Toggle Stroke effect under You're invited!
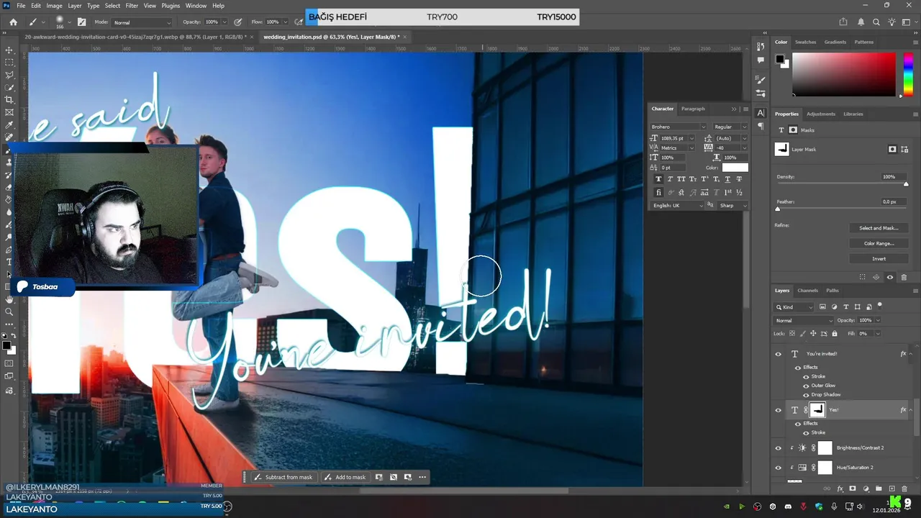The width and height of the screenshot is (921, 518). coord(806,376)
